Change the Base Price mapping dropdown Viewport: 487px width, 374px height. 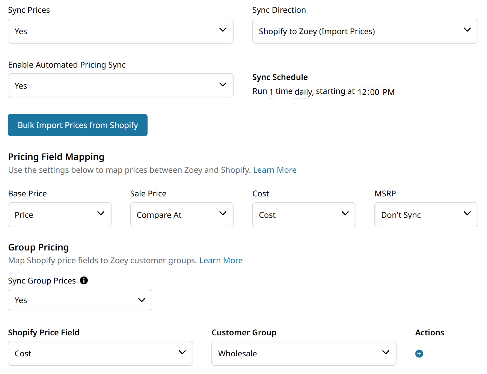click(x=60, y=215)
